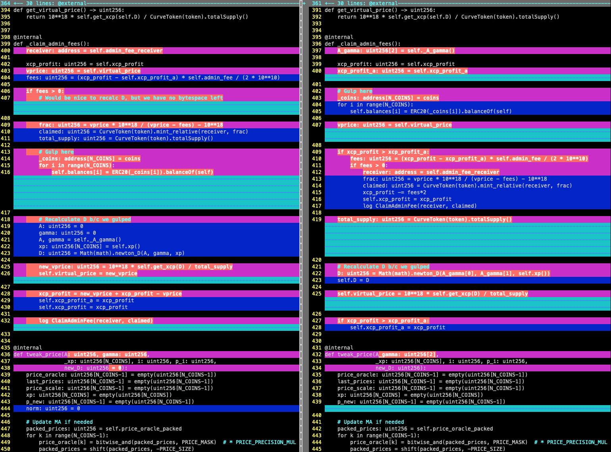Click left pane 'def get_virtual_price() -> uint256:'
The height and width of the screenshot is (452, 611).
click(x=69, y=10)
